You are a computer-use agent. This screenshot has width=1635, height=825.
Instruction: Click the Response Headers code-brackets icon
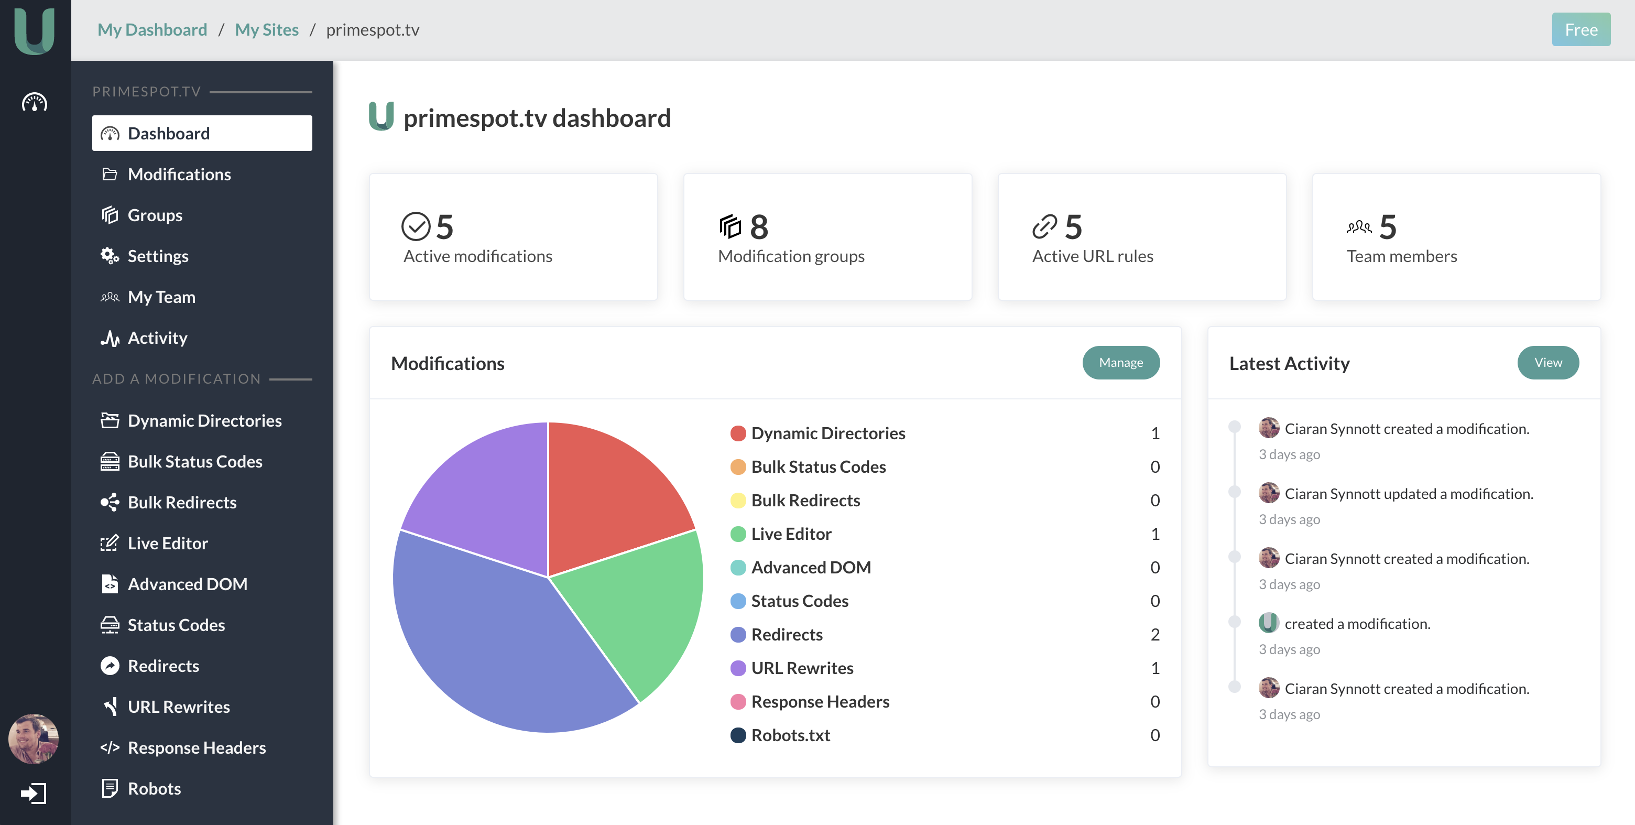click(110, 747)
